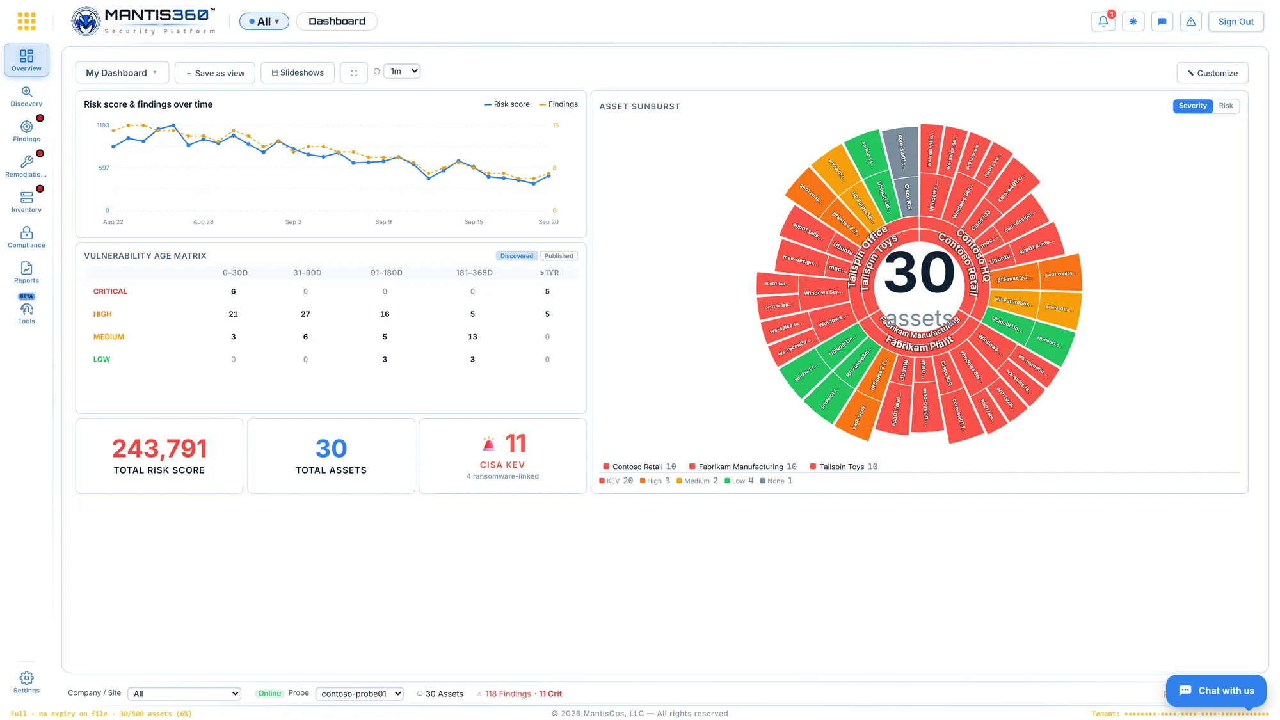Switch sunburst to Risk mode
Image resolution: width=1280 pixels, height=720 pixels.
point(1226,106)
